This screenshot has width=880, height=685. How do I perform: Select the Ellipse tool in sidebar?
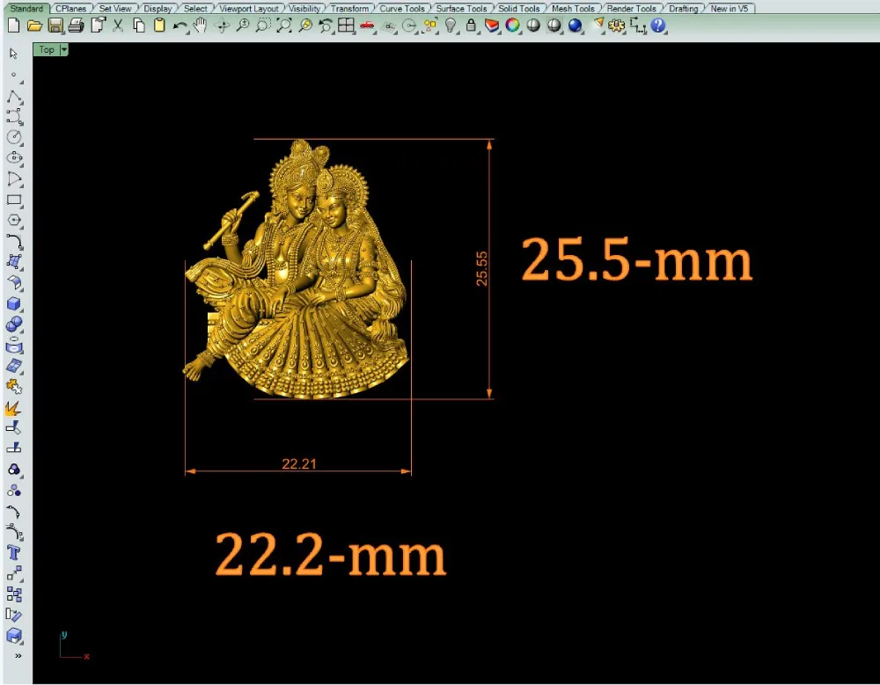[x=14, y=158]
